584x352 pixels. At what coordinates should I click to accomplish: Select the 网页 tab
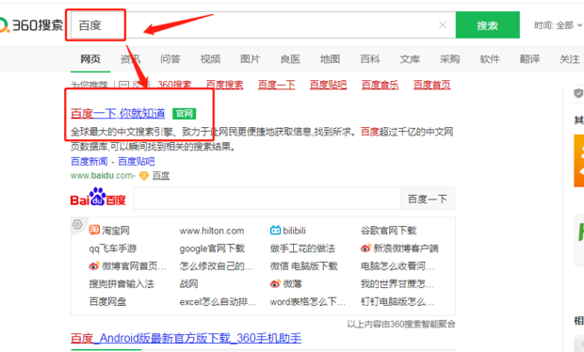(x=90, y=58)
